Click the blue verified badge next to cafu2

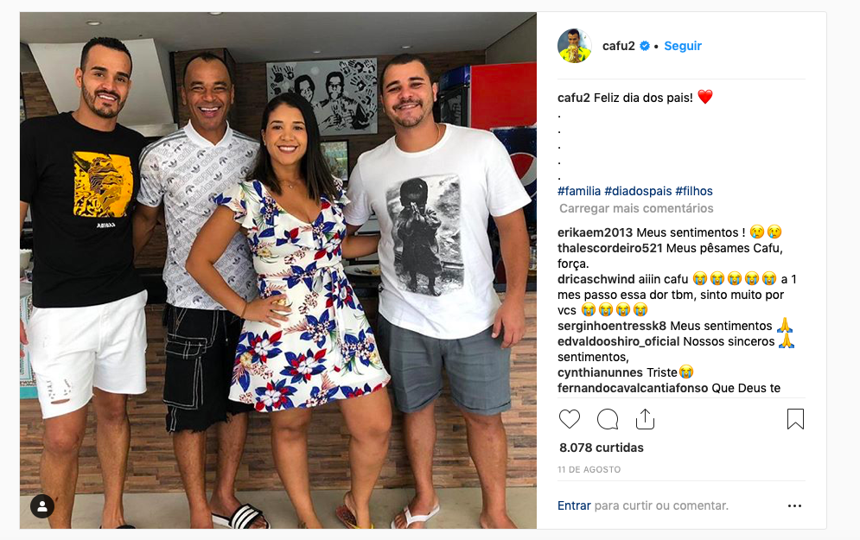[x=645, y=46]
